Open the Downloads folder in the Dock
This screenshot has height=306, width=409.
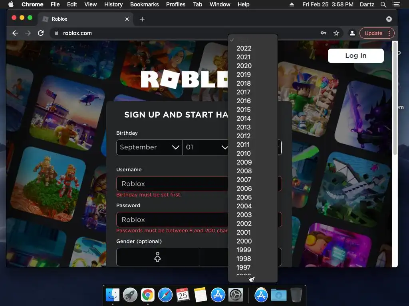tap(278, 295)
